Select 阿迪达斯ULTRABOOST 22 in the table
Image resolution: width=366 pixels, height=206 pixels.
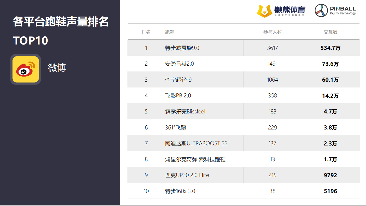pos(196,143)
